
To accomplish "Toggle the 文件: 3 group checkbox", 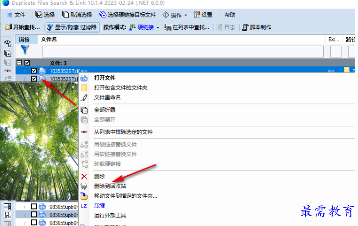I will [27, 63].
